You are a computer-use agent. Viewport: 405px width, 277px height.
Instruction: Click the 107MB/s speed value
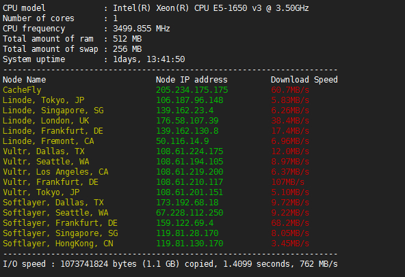(x=288, y=182)
